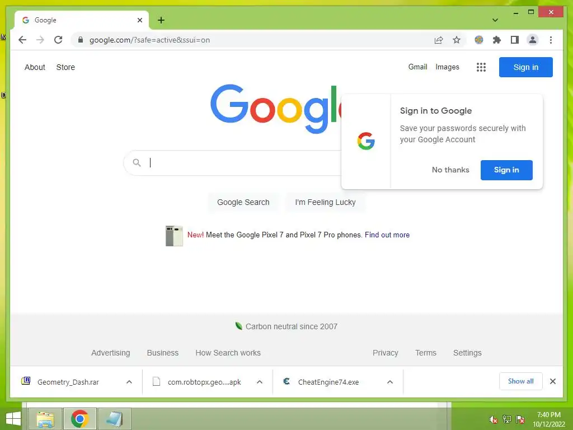This screenshot has width=573, height=430.
Task: Click the address bar URL
Action: pyautogui.click(x=149, y=40)
